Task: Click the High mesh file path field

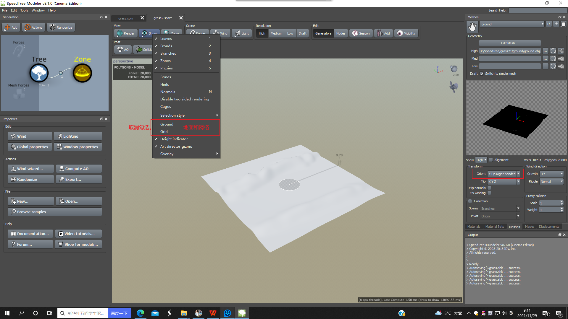Action: 509,51
